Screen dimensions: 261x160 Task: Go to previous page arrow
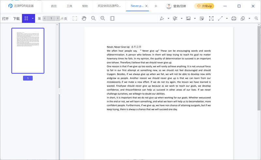45,18
